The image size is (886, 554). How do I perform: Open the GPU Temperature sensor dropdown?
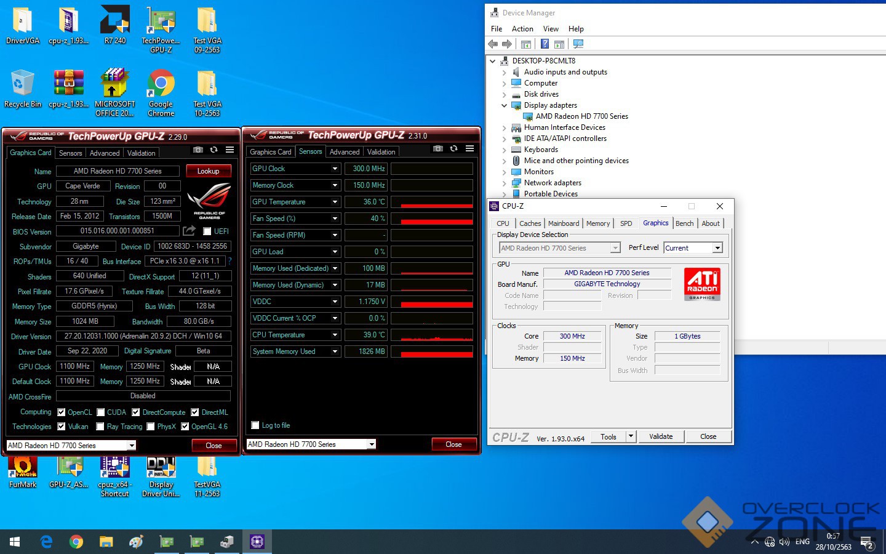[335, 202]
